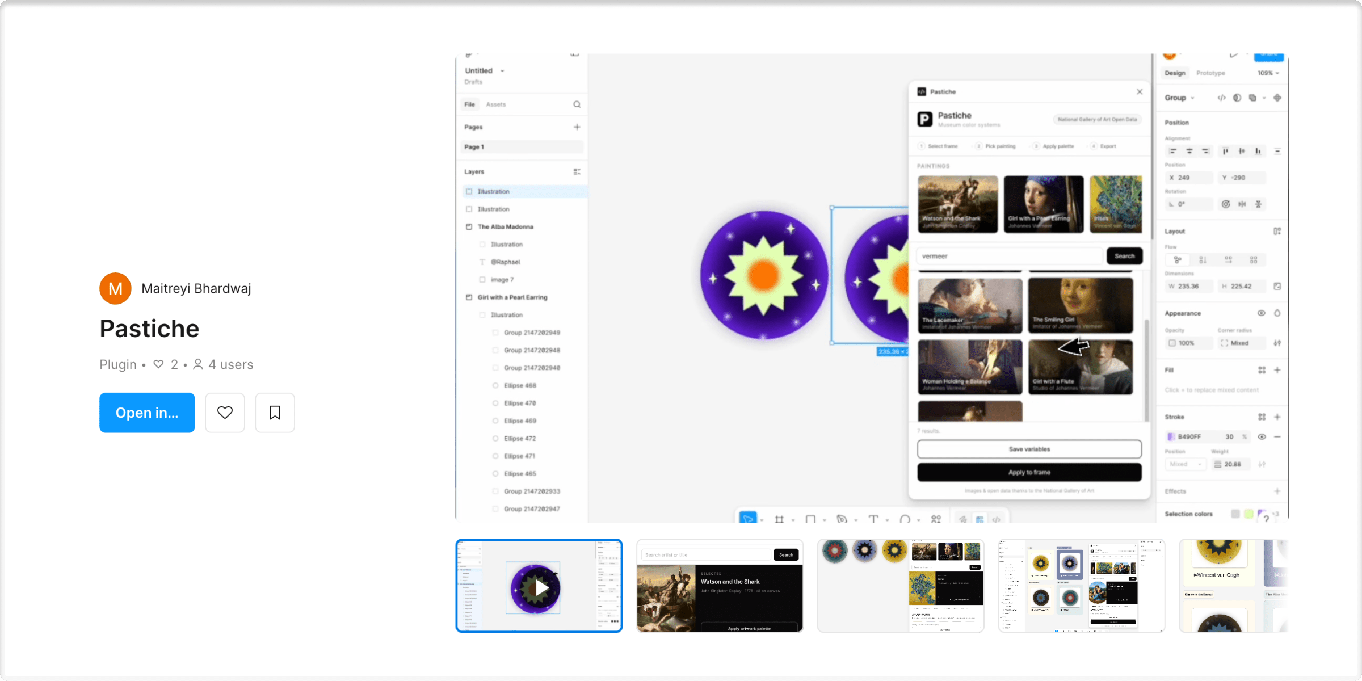Save Pastiche using the bookmark button

[275, 413]
